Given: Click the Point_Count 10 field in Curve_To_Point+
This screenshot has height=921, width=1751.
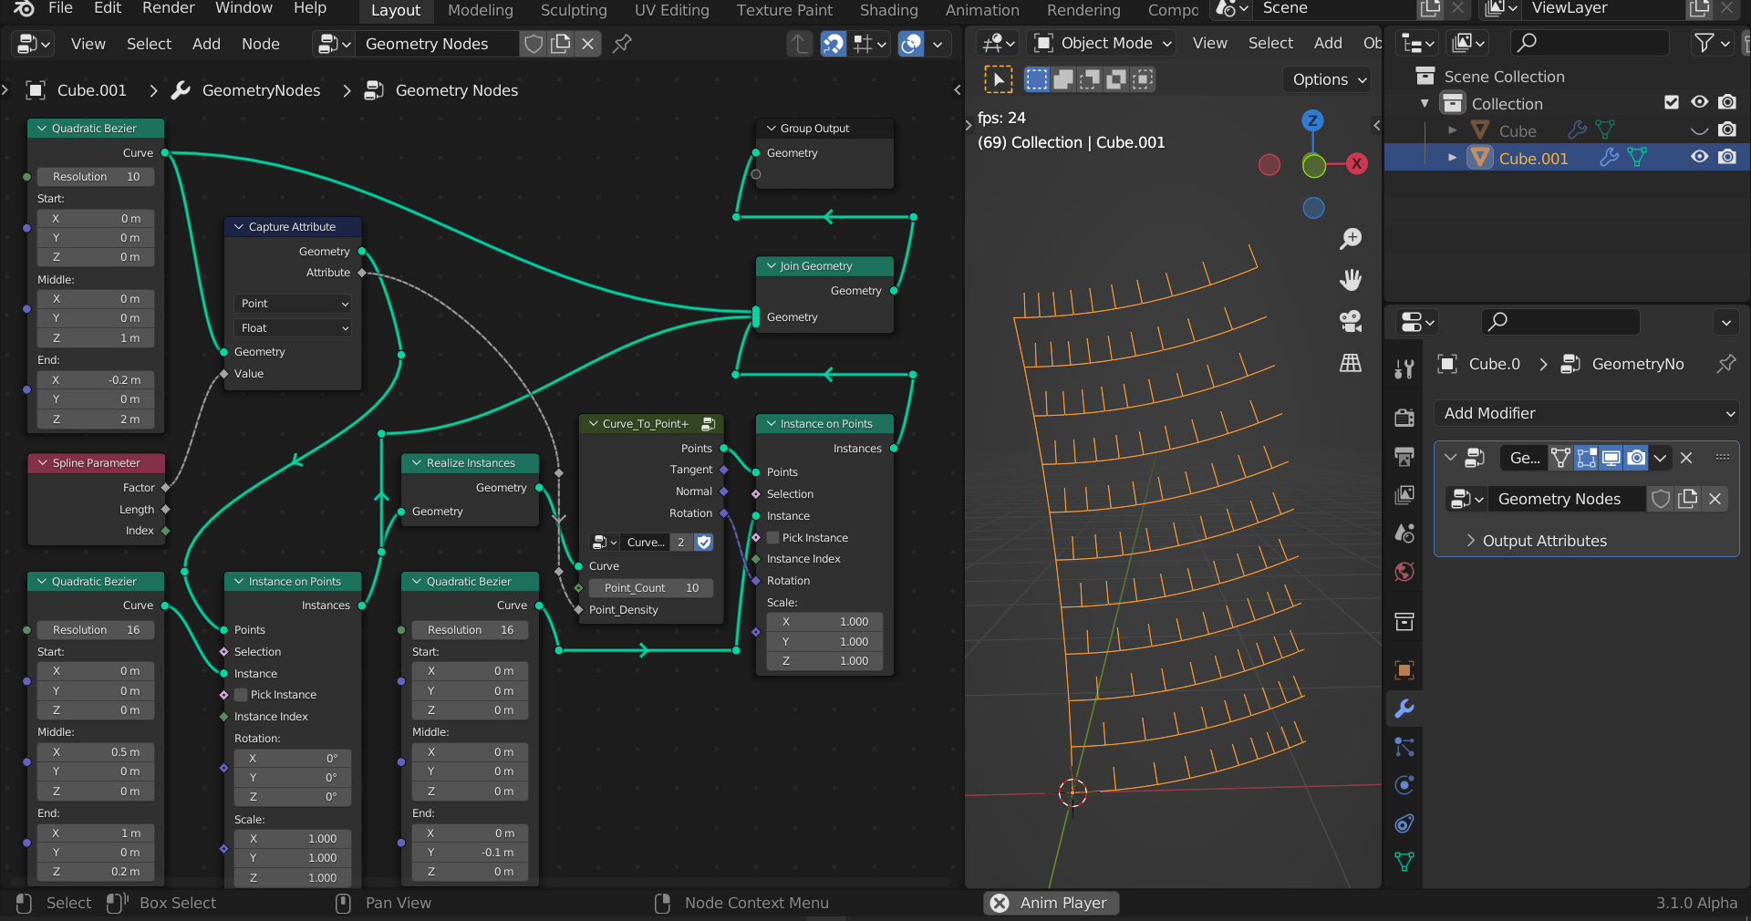Looking at the screenshot, I should pyautogui.click(x=651, y=588).
